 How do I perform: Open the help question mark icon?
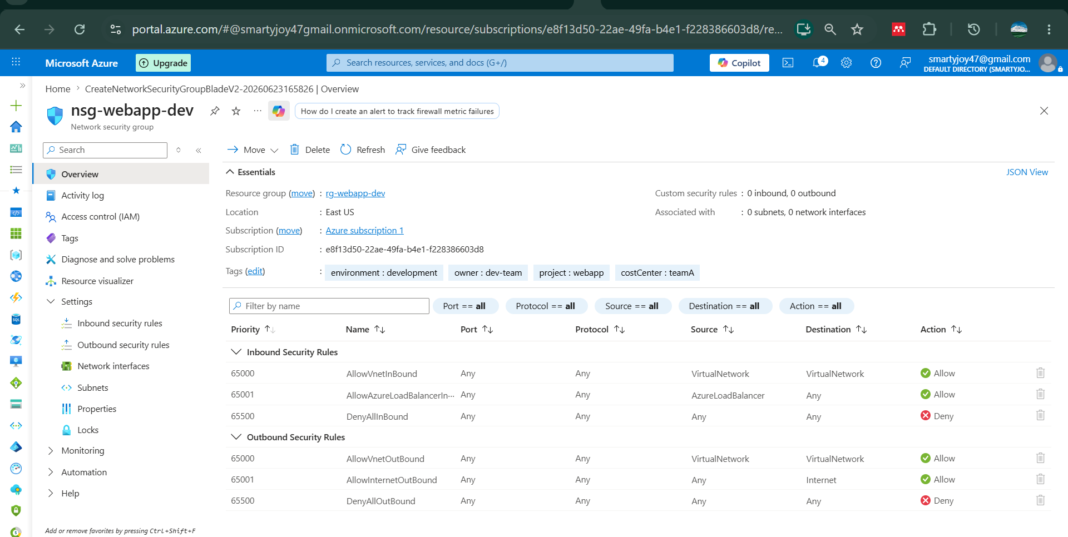tap(876, 63)
